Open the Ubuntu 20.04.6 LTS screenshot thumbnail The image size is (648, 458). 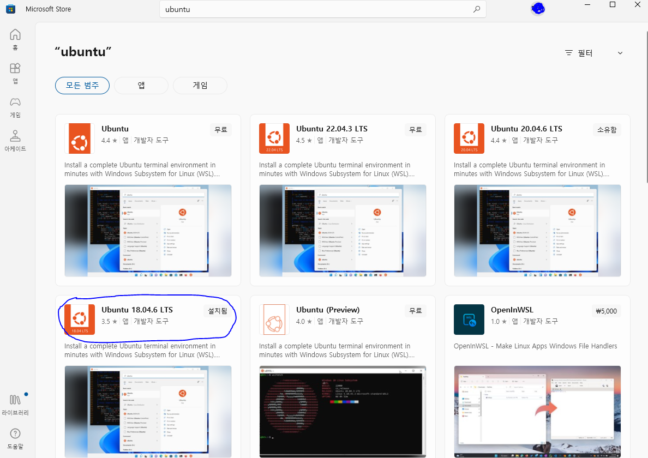click(x=537, y=231)
